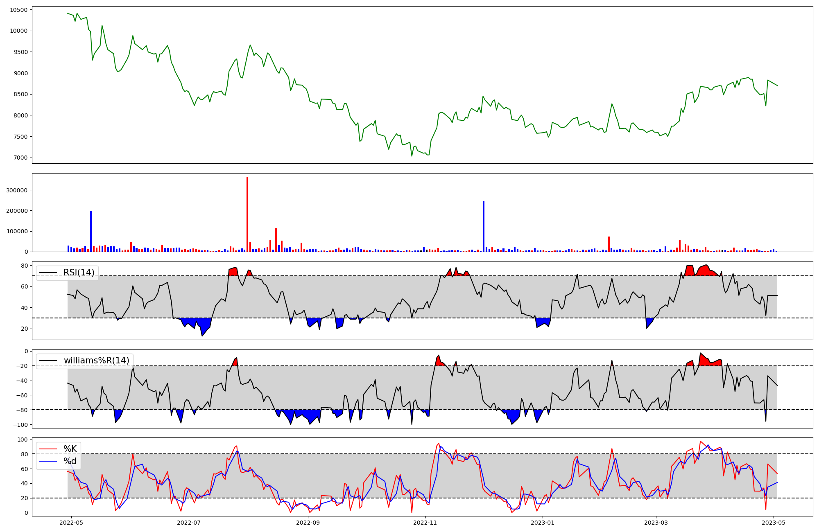This screenshot has width=819, height=532.
Task: Click the %d legend entry
Action: 70,461
